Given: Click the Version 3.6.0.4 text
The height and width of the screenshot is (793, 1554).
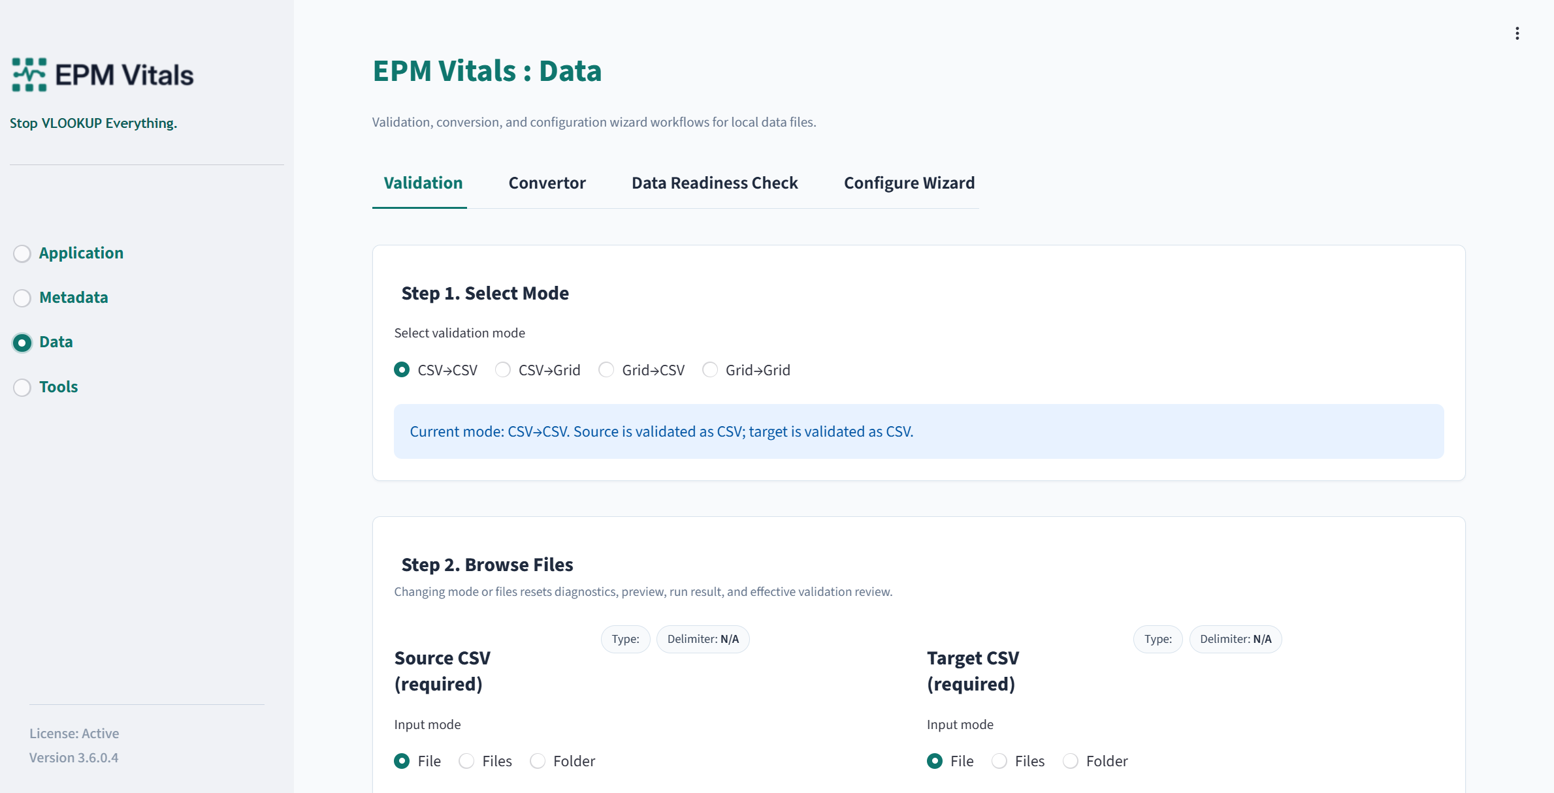Looking at the screenshot, I should coord(74,758).
